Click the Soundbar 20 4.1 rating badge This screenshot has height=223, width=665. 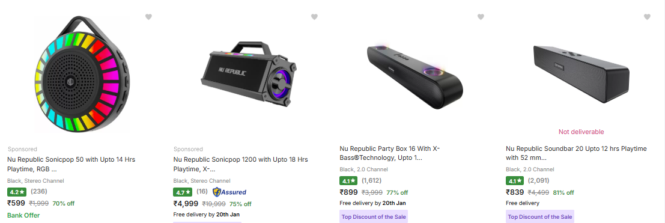click(515, 181)
